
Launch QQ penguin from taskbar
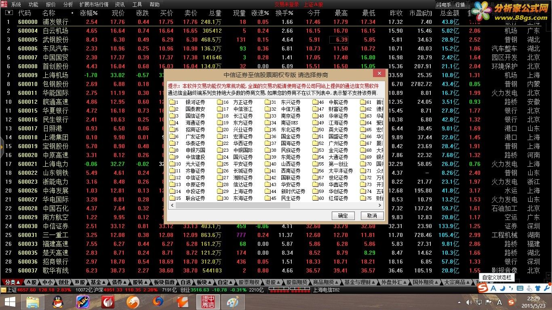(x=57, y=302)
